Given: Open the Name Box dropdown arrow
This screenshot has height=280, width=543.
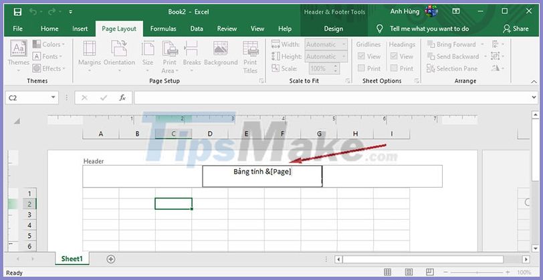Looking at the screenshot, I should pyautogui.click(x=53, y=98).
